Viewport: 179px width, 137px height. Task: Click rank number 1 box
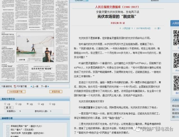[x=8, y=126]
